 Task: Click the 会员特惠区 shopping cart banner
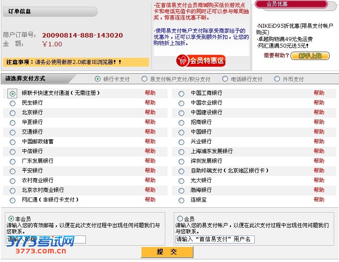[201, 60]
